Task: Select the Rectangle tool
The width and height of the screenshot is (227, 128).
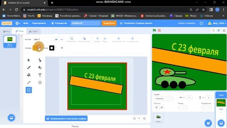Action: point(29,90)
